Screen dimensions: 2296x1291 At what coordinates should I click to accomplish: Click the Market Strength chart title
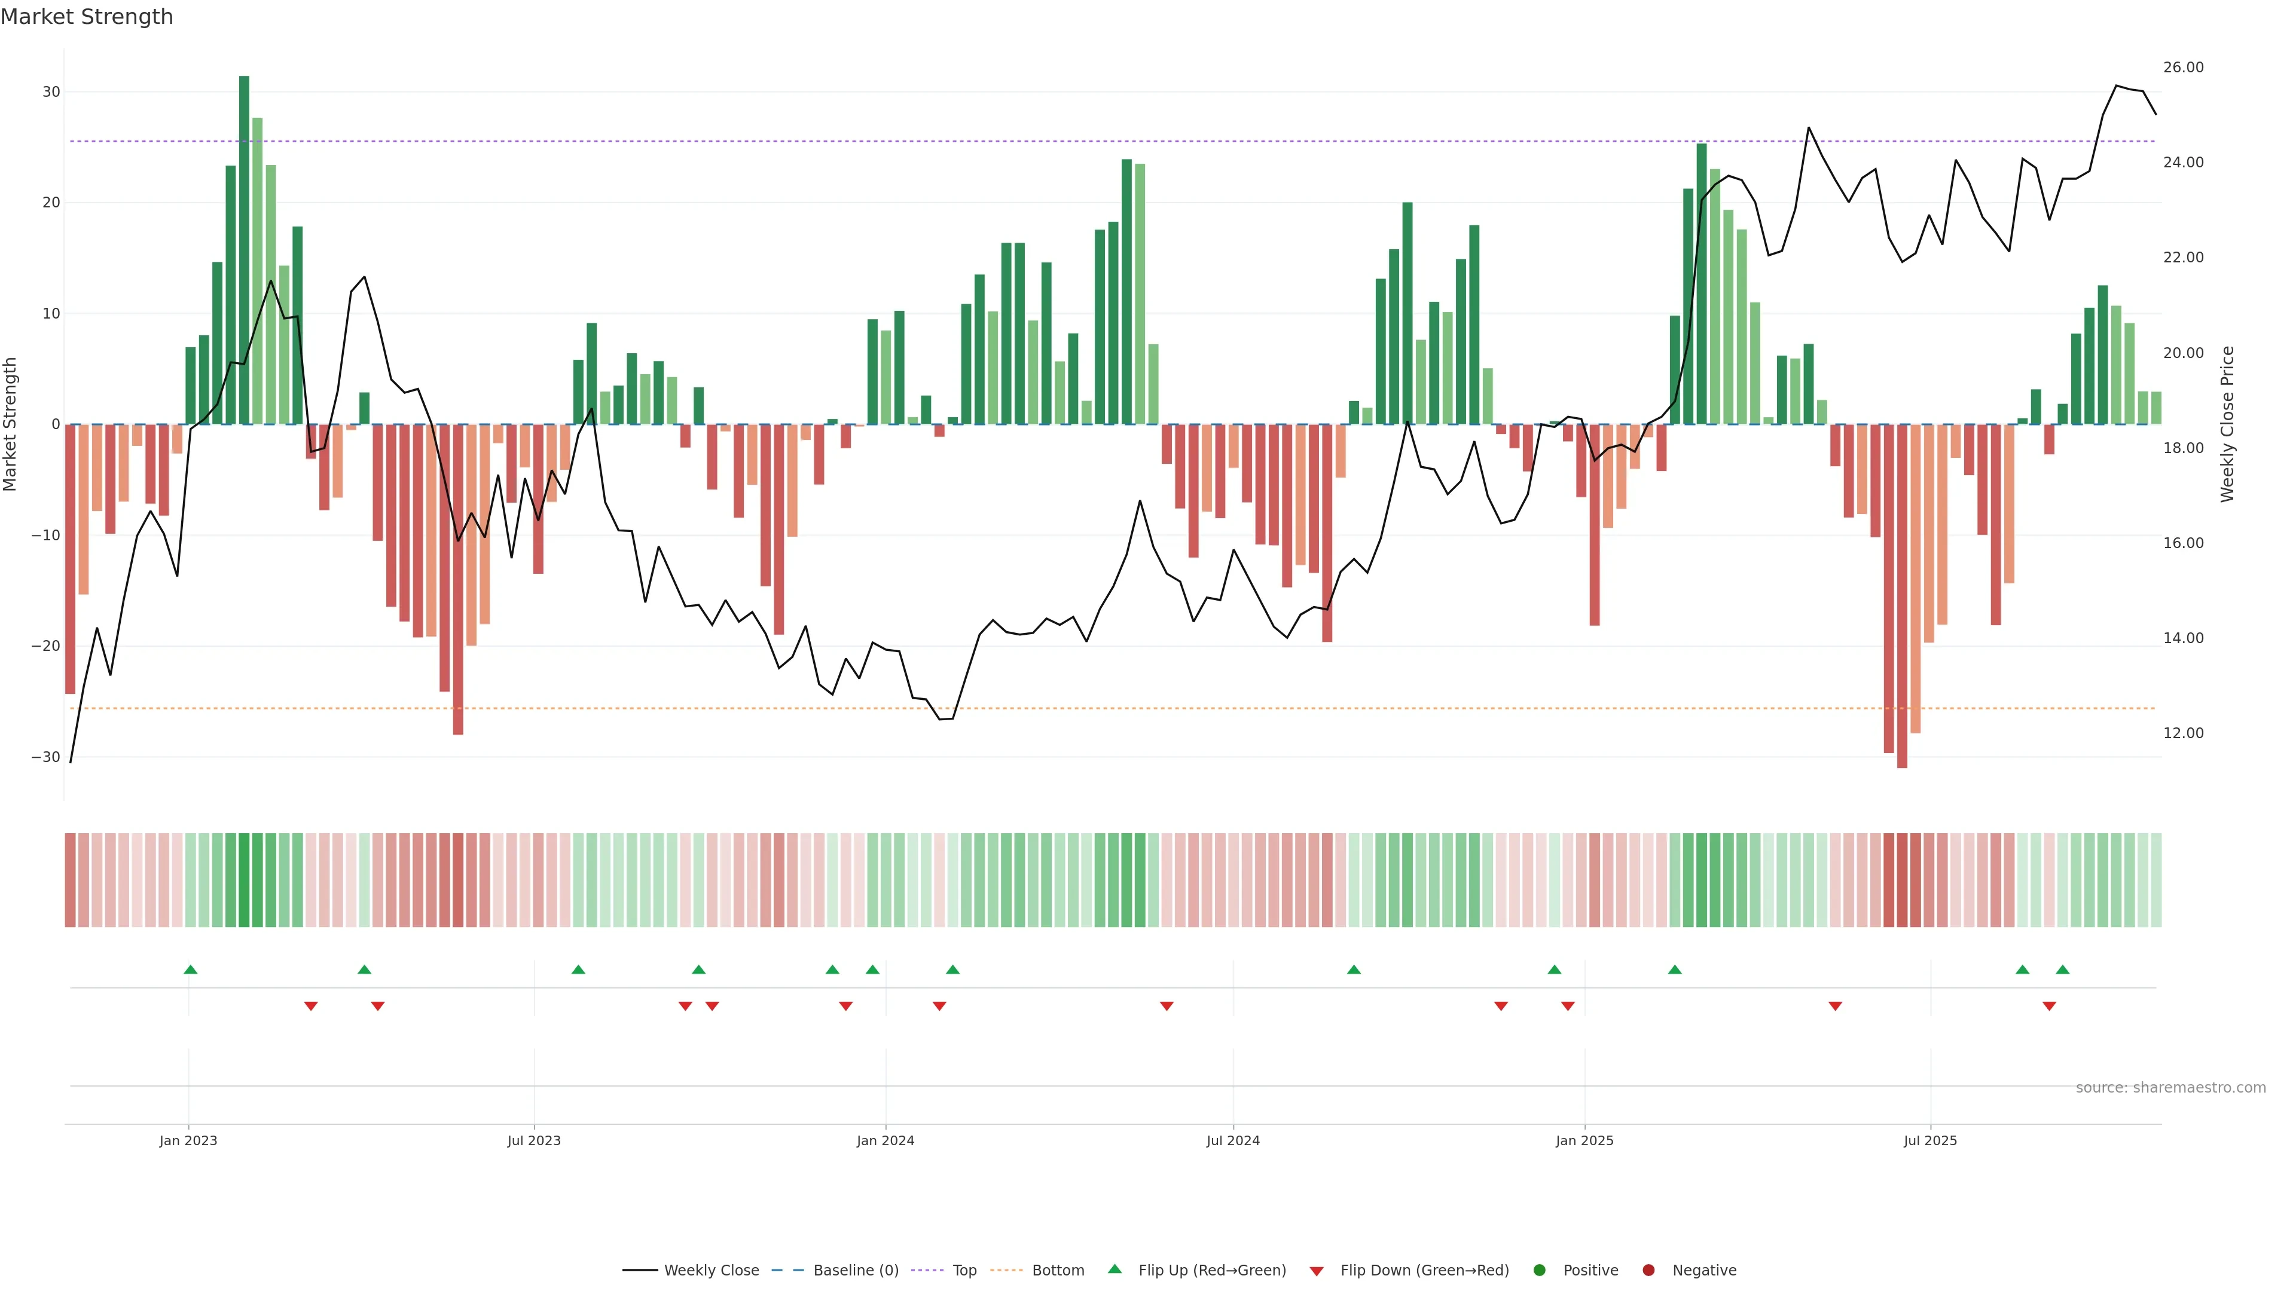coord(87,17)
